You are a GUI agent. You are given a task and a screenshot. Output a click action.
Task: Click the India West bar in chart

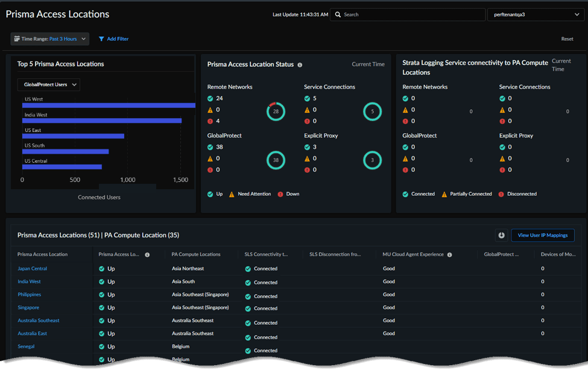coord(102,121)
